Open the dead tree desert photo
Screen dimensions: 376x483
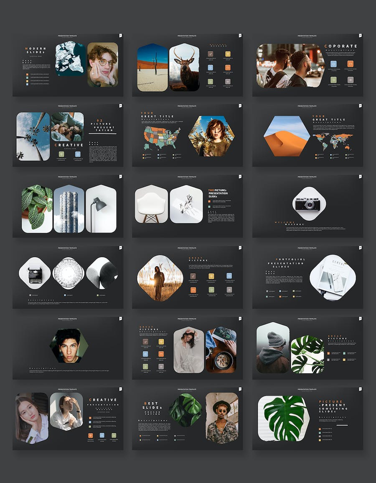click(152, 67)
